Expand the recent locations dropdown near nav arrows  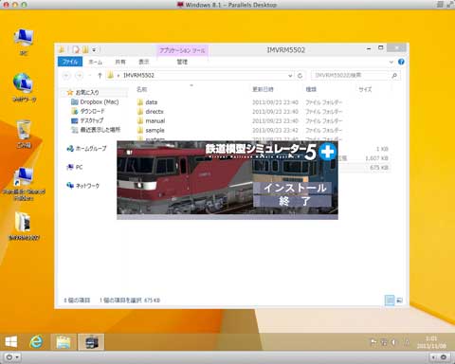coord(90,76)
